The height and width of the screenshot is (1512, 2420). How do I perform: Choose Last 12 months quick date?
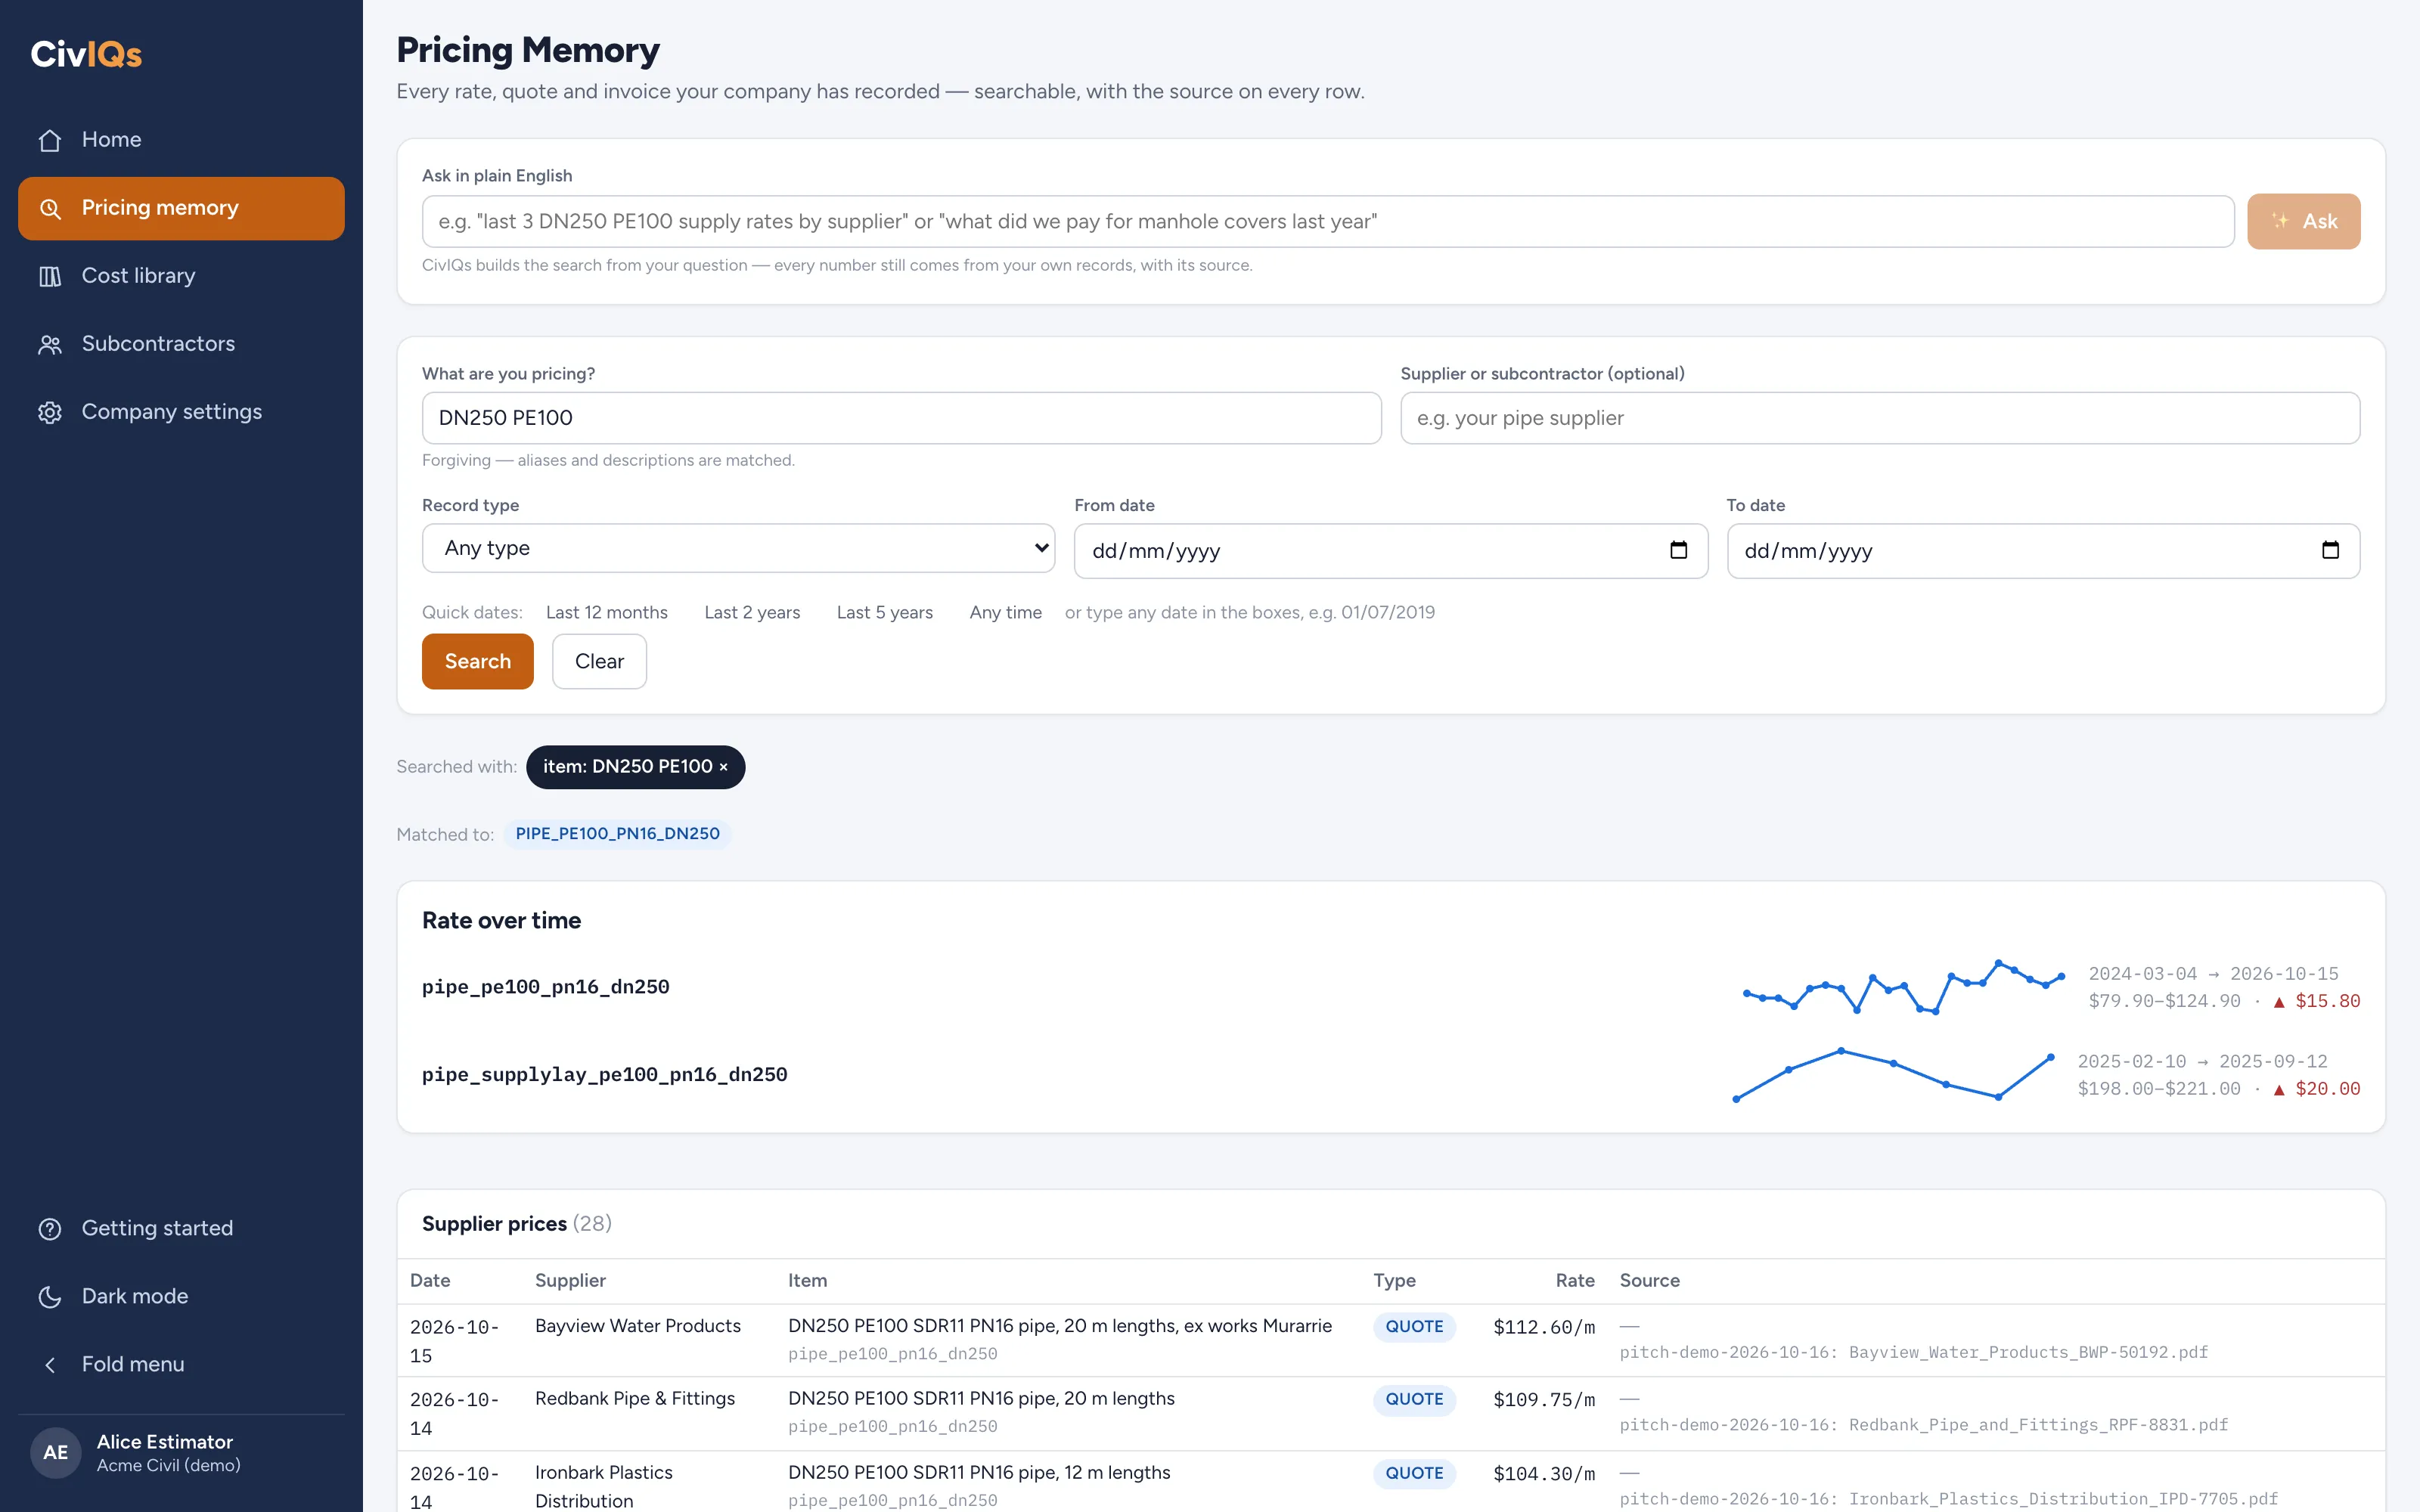coord(606,612)
